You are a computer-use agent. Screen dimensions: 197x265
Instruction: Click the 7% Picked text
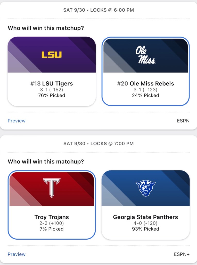pos(52,229)
